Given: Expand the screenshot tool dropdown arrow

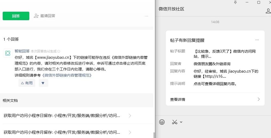Looking at the screenshot, I should [x=181, y=122].
